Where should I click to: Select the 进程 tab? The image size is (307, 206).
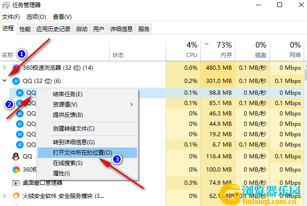[x=8, y=28]
